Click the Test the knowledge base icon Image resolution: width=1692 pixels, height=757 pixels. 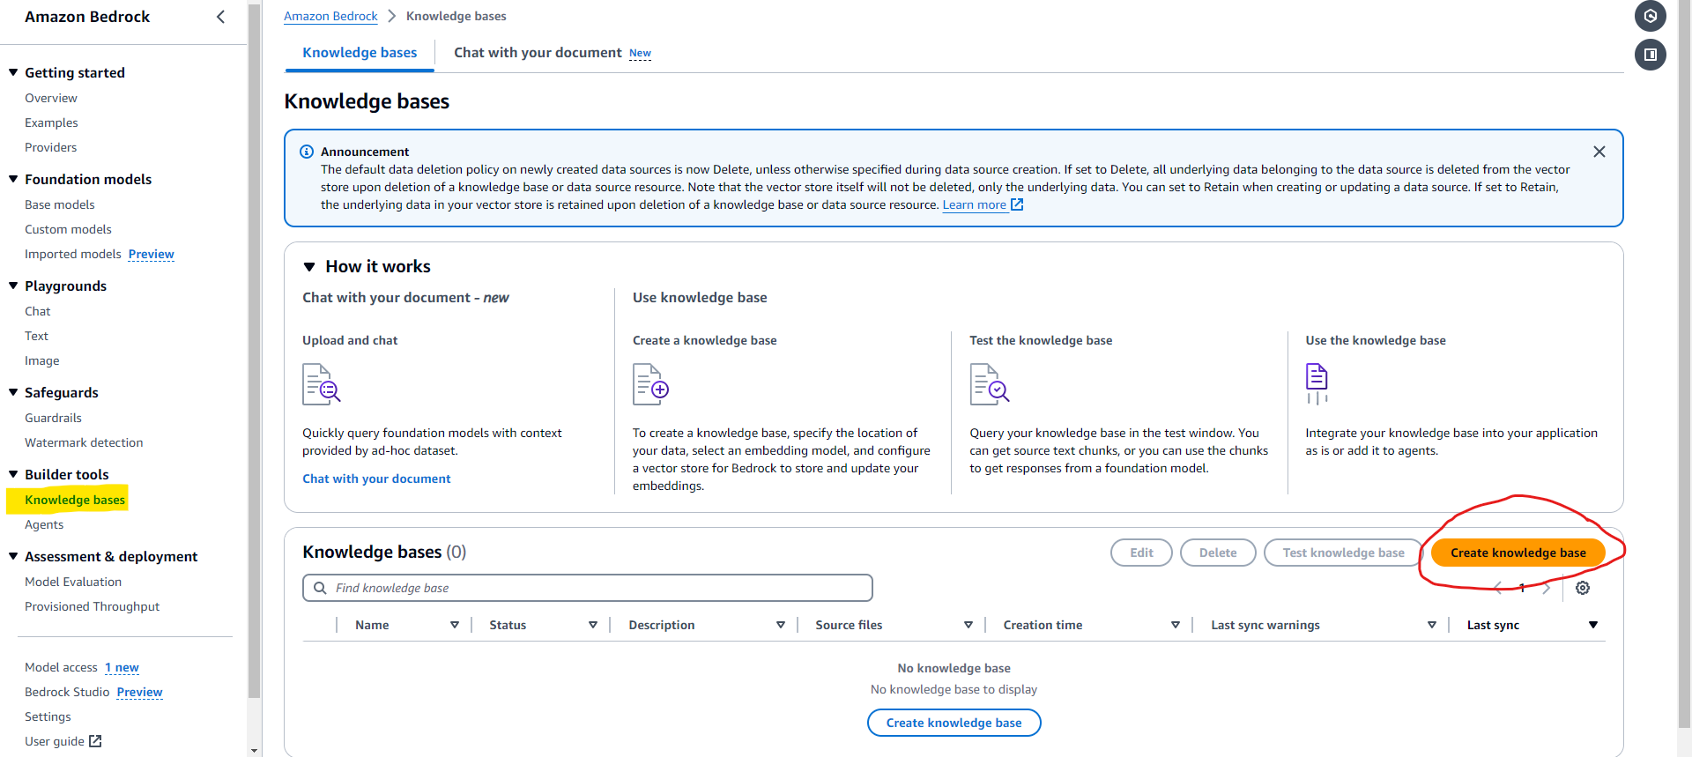point(989,385)
